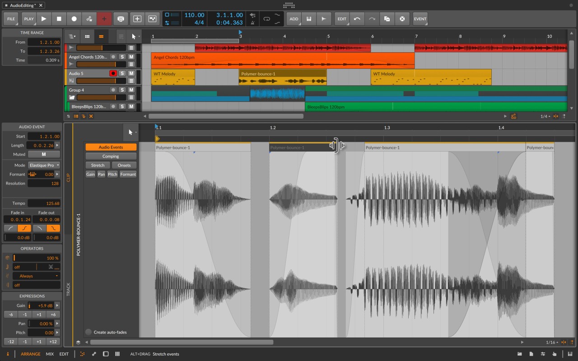Screen dimensions: 578x361
Task: Click the Comping button in the detail editor
Action: click(x=111, y=156)
